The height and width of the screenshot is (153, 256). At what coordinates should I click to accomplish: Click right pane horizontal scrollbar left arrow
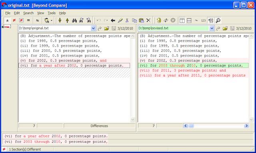185,126
